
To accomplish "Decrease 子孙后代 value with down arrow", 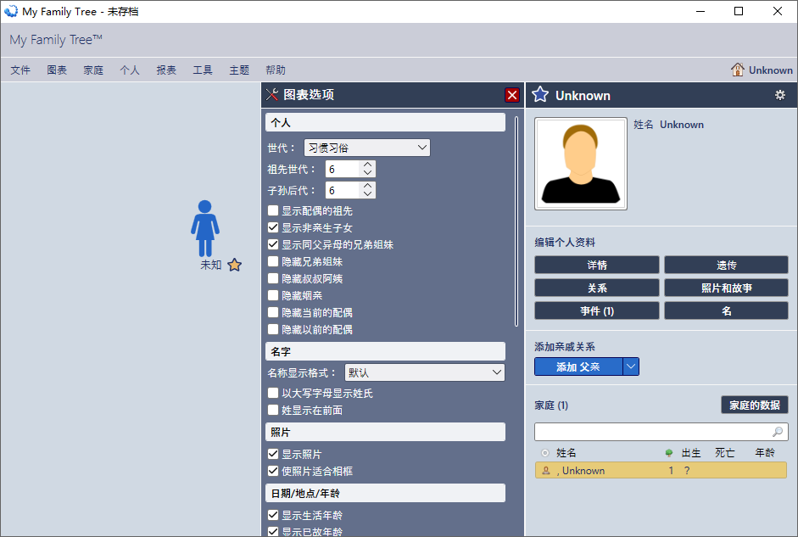I will coord(367,194).
